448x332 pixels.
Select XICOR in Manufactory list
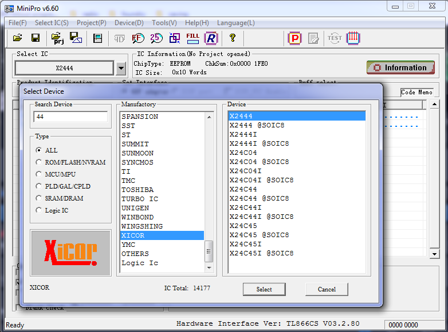pyautogui.click(x=162, y=235)
